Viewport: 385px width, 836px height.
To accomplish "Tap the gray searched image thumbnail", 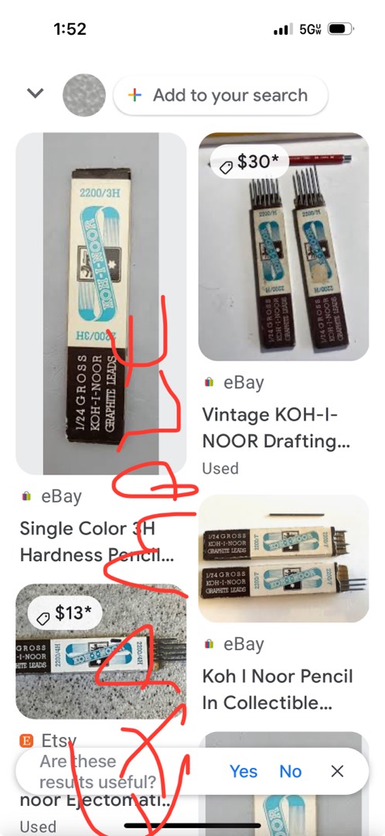I will tap(84, 95).
